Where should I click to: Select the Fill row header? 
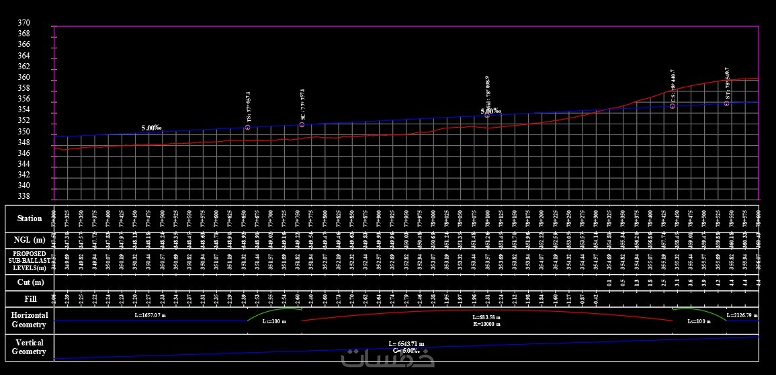click(x=30, y=299)
